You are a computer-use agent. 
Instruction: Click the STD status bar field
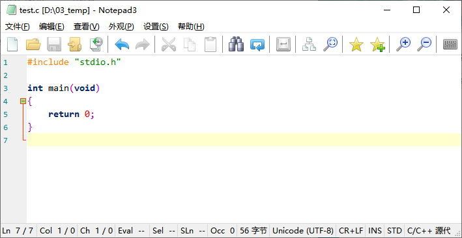click(x=394, y=231)
